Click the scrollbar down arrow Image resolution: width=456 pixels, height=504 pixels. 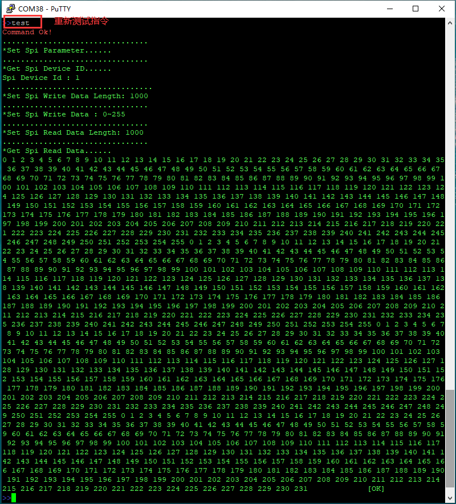click(450, 498)
